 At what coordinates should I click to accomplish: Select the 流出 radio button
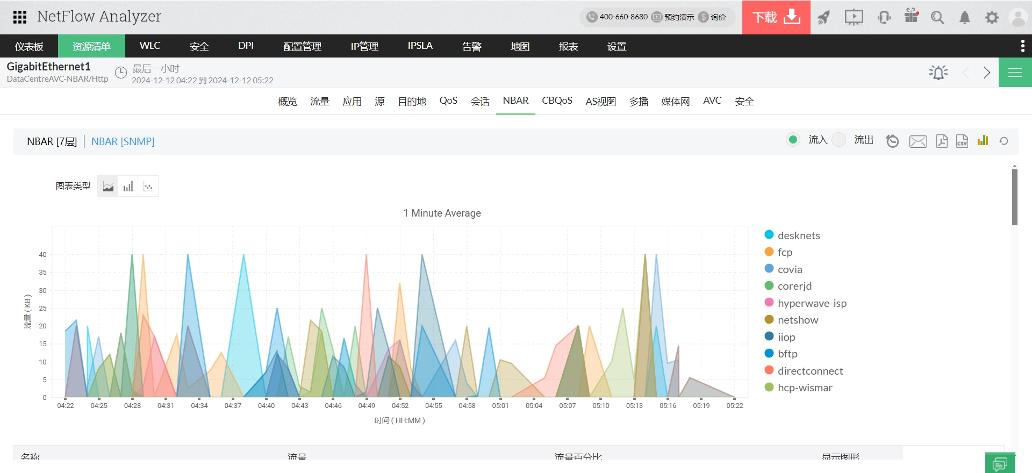(838, 140)
